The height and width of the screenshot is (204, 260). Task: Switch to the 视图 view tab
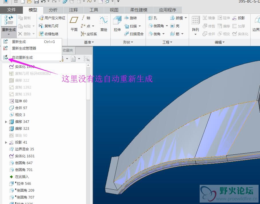pos(114,10)
